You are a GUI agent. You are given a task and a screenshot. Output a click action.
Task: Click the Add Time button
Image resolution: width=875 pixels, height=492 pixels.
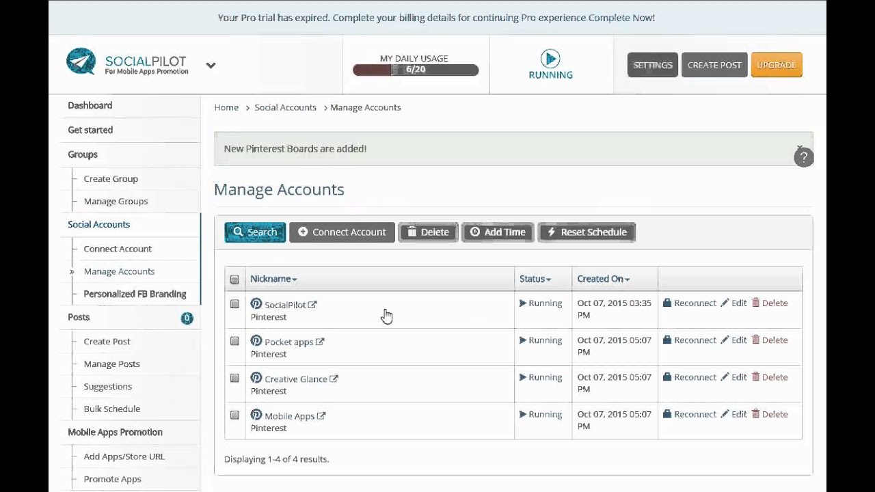click(x=498, y=232)
